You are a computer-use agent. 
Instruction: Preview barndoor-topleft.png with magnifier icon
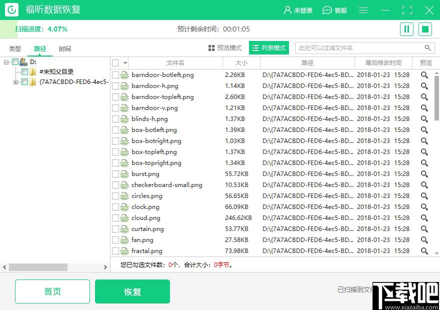click(424, 97)
